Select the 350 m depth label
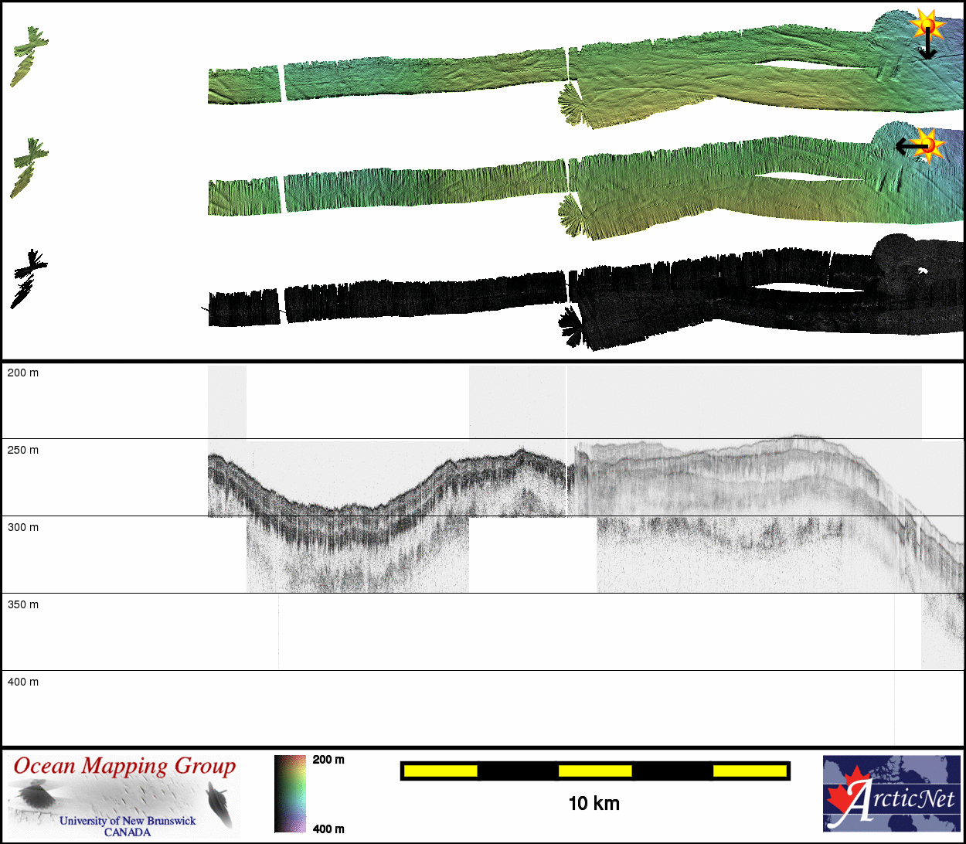The image size is (966, 844). coord(22,604)
